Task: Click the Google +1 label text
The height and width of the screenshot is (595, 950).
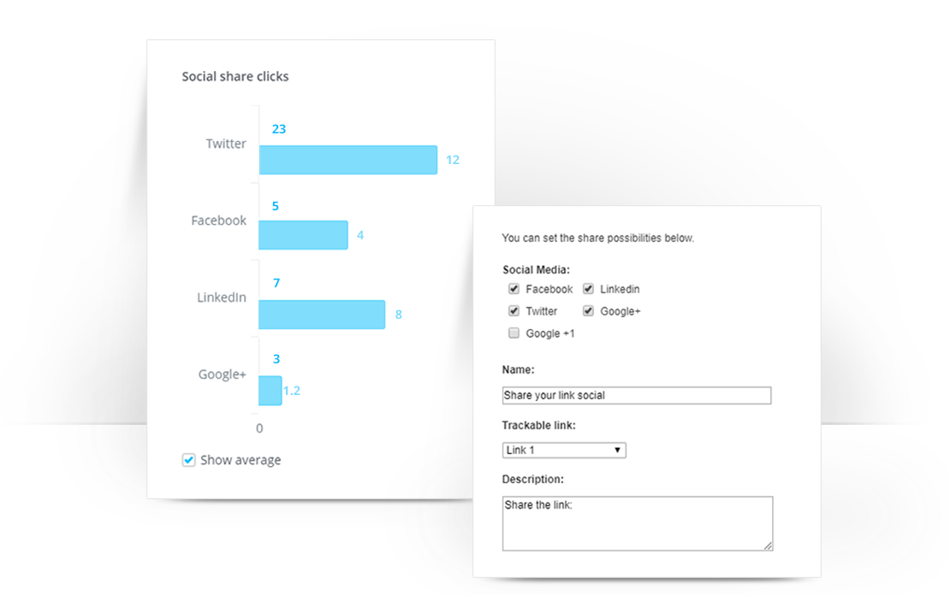Action: (x=550, y=333)
